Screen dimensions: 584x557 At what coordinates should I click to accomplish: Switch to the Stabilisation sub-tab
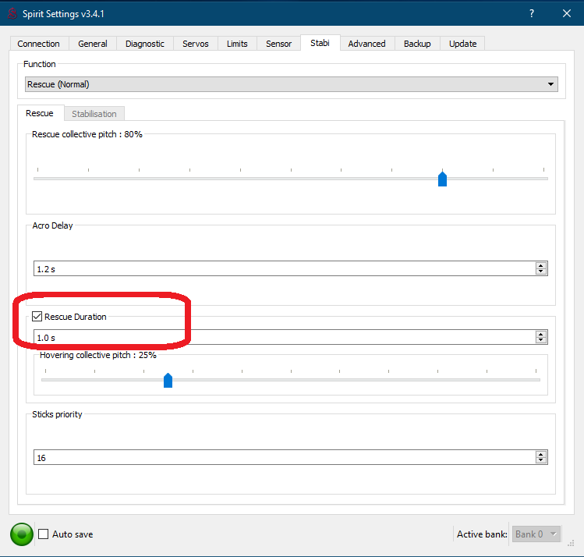(x=94, y=114)
